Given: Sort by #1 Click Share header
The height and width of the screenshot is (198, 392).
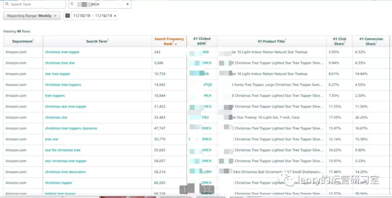Looking at the screenshot, I should tap(339, 41).
